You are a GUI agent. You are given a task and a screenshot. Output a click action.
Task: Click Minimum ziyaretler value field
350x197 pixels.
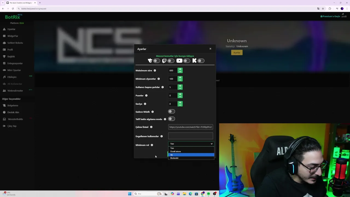pyautogui.click(x=173, y=79)
